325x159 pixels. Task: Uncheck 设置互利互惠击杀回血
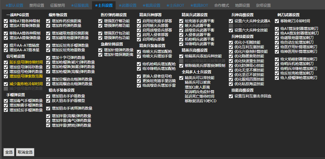(231, 96)
